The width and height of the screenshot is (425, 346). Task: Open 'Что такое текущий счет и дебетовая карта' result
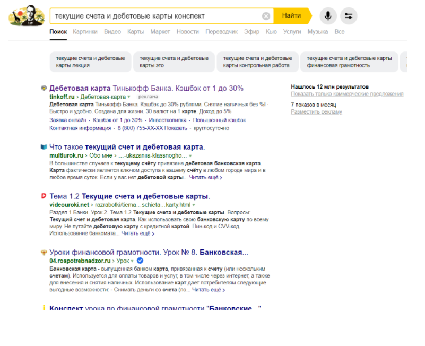127,147
